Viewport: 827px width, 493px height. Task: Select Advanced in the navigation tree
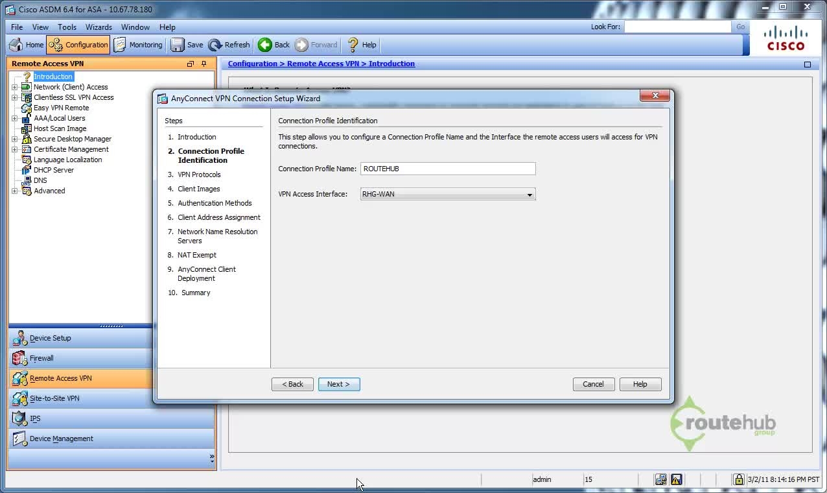49,191
